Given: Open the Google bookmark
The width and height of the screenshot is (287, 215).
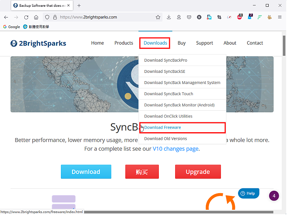Looking at the screenshot, I should (x=12, y=27).
